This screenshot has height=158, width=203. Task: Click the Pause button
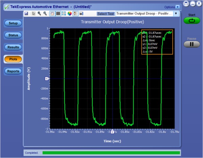[191, 44]
